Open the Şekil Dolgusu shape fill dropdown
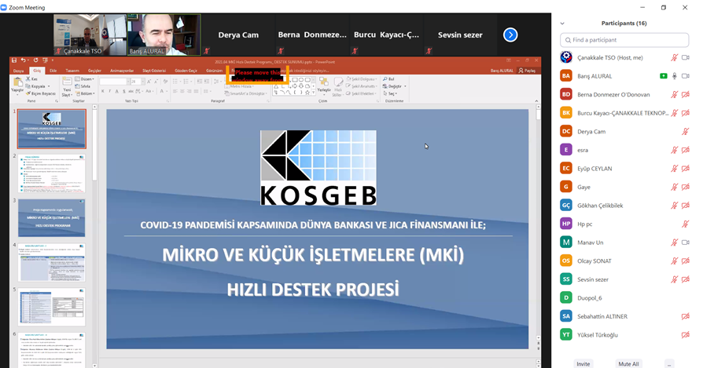Screen dimensions: 703x368 362,79
